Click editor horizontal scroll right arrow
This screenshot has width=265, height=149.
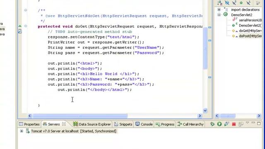click(200, 116)
